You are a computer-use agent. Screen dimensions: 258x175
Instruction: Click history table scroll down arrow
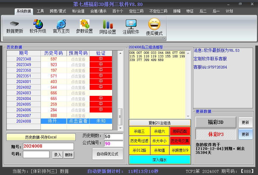click(x=120, y=128)
